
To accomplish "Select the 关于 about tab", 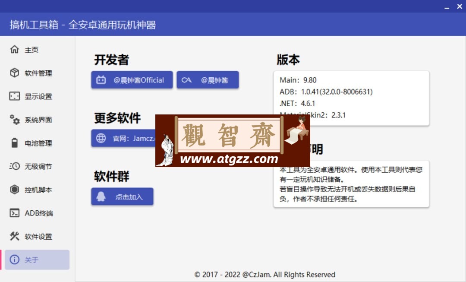I will pos(37,260).
